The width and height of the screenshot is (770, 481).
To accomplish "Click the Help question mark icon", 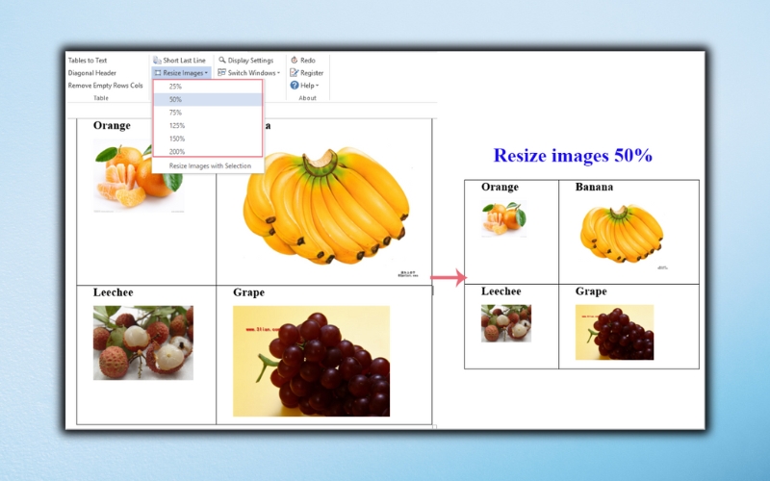I will [295, 85].
